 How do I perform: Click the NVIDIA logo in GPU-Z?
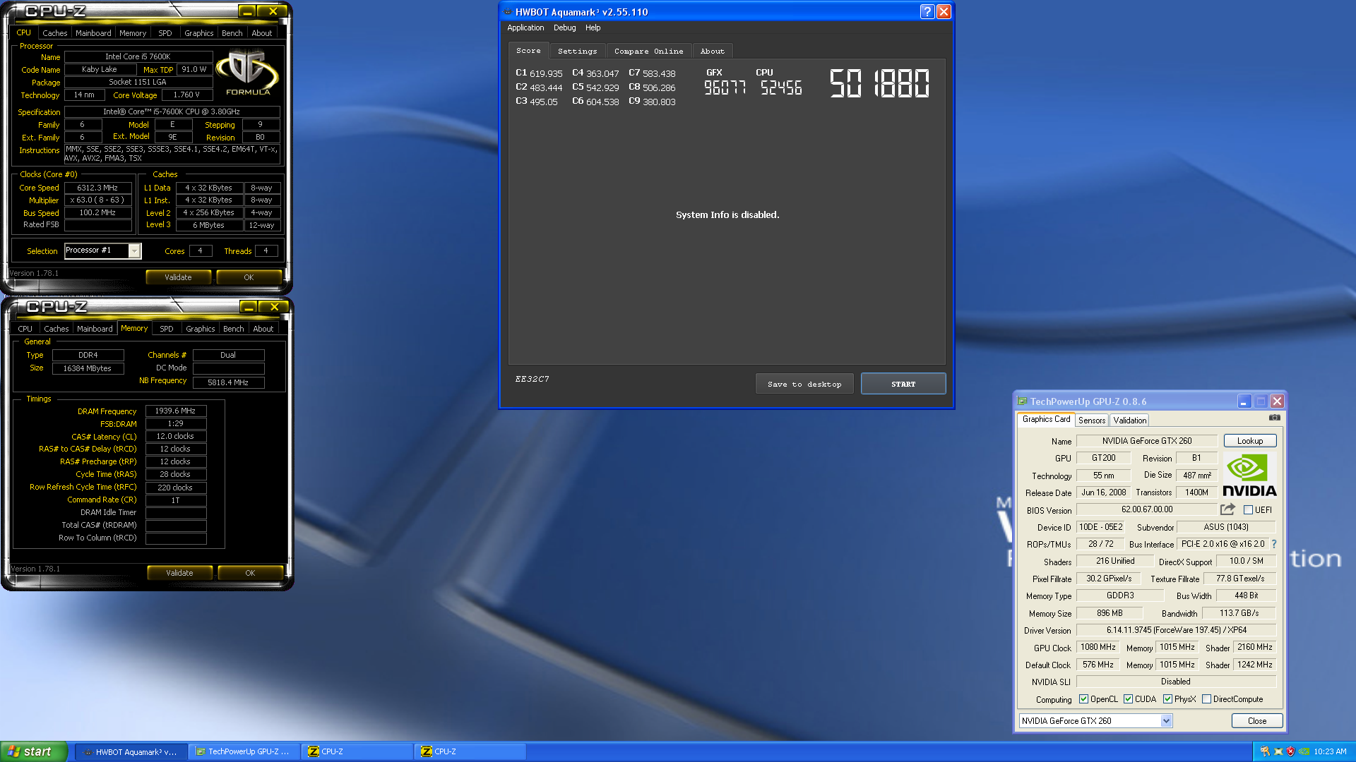click(1249, 476)
